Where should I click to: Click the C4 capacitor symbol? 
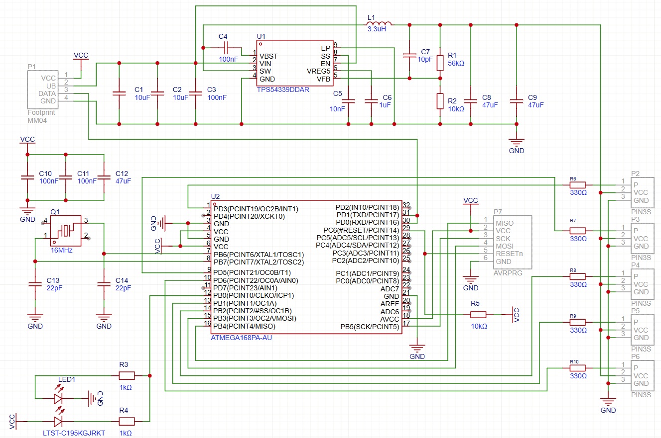(226, 48)
